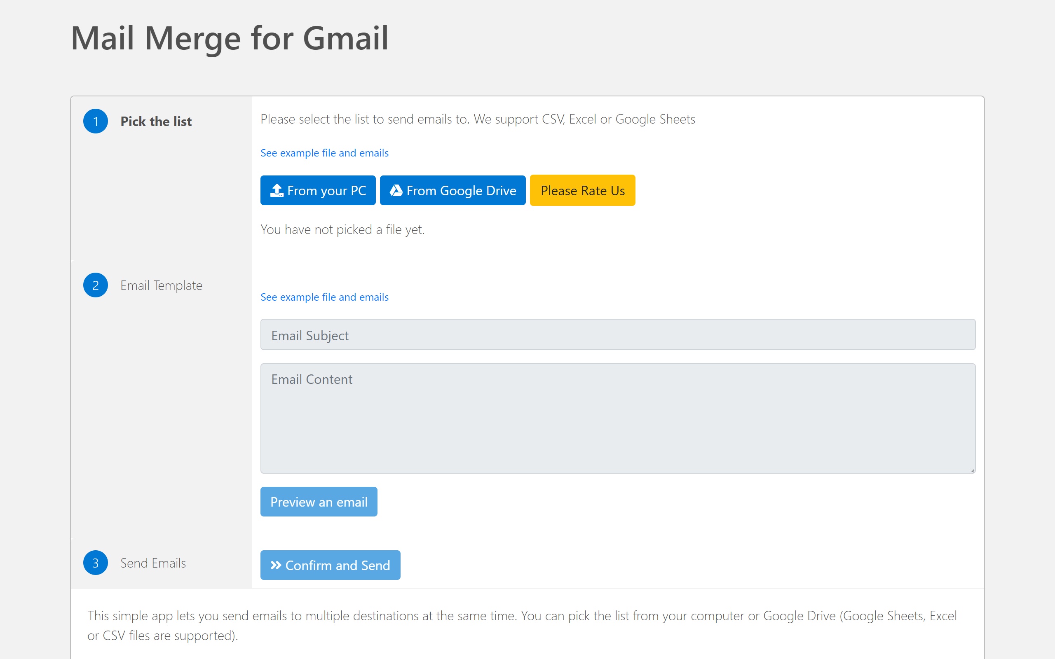Select the Email Template step
This screenshot has width=1055, height=659.
(x=161, y=285)
